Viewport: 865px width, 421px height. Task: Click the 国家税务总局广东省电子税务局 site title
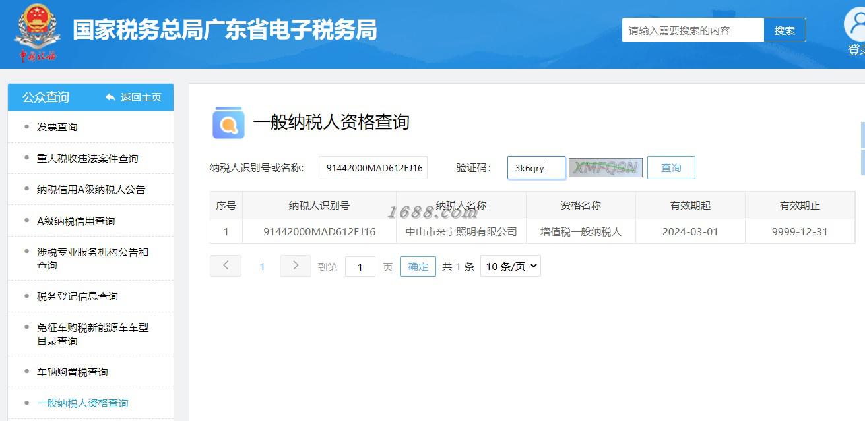(225, 30)
